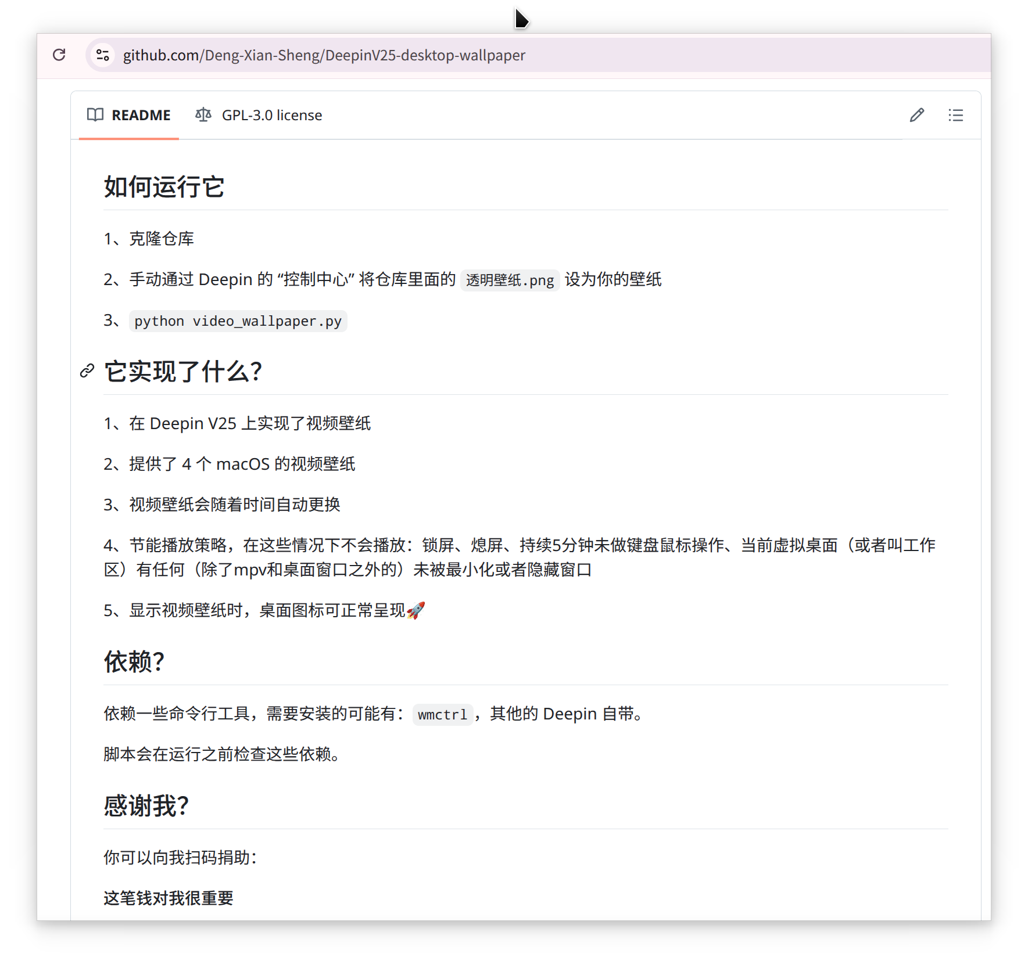Click the book icon beside README

point(95,114)
